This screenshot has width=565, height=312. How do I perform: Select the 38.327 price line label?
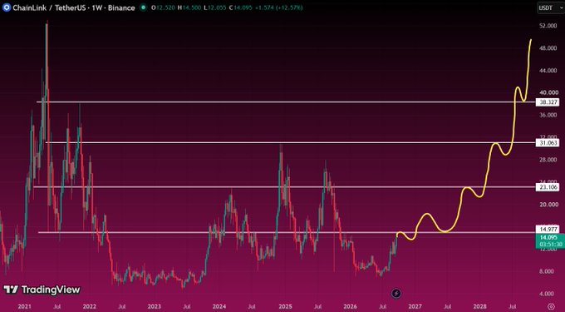548,102
